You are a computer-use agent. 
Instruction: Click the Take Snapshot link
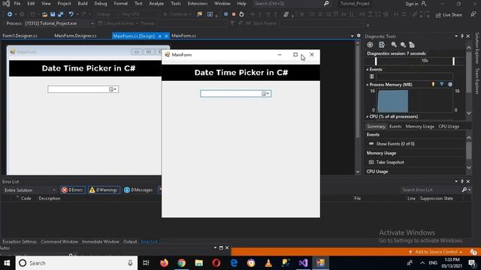coord(390,162)
